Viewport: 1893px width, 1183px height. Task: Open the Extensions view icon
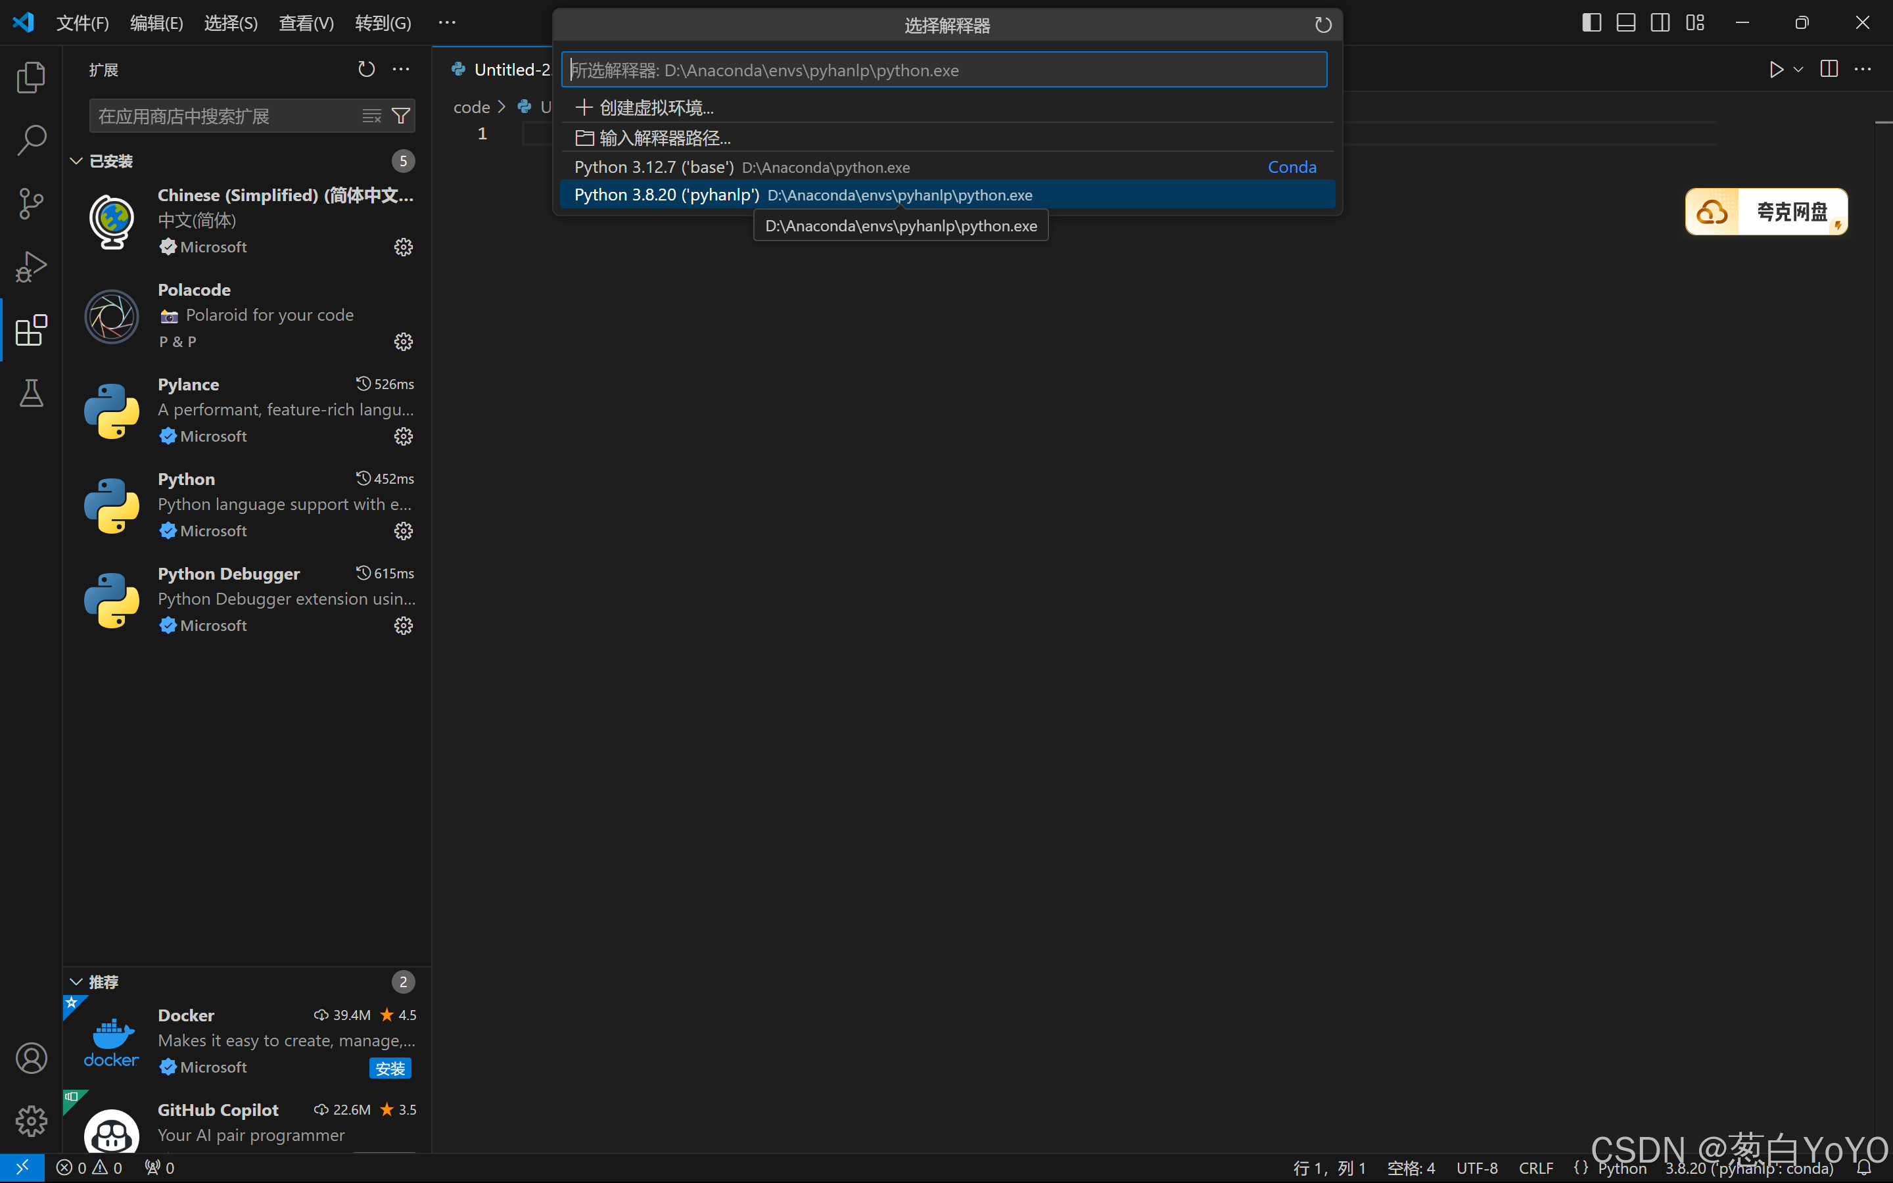coord(32,330)
